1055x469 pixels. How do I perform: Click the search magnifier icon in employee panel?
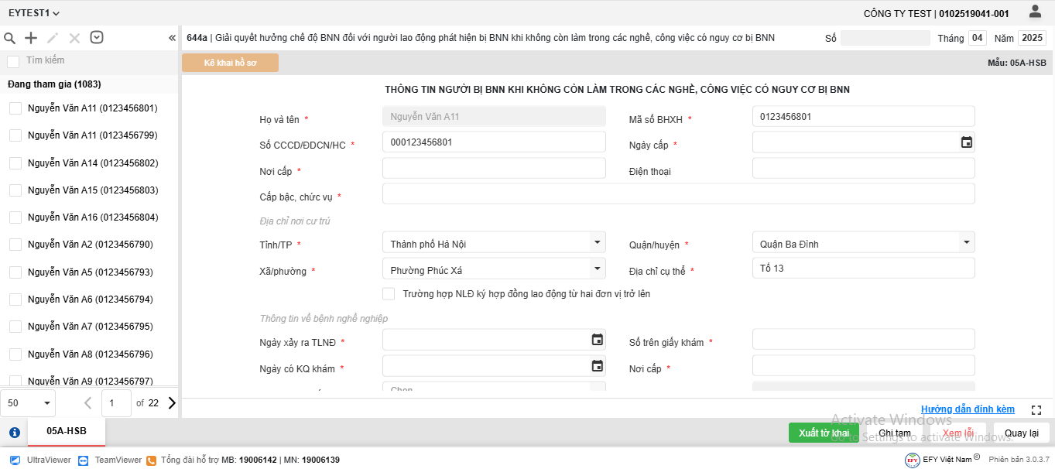10,38
